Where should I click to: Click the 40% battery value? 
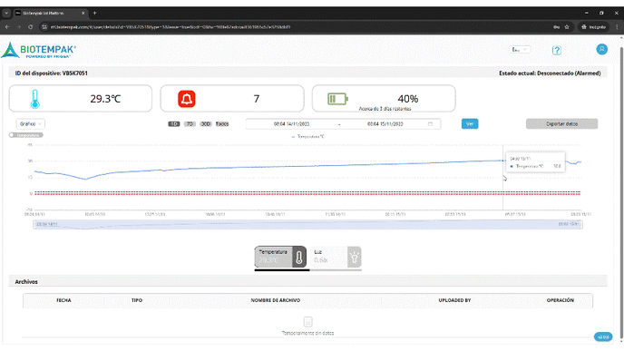(408, 98)
